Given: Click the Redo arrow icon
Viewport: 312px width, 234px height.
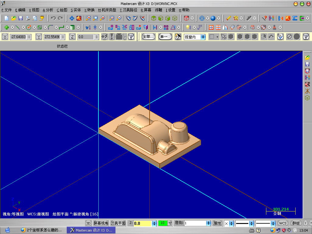Looking at the screenshot, I should tap(60, 18).
